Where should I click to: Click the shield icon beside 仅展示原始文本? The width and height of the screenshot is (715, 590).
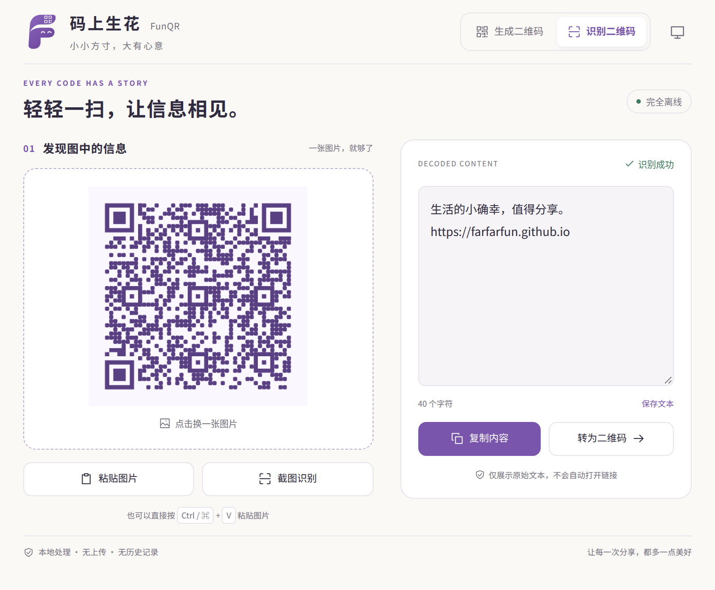click(480, 475)
